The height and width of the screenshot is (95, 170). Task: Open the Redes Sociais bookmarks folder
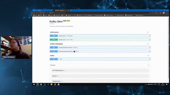click(x=57, y=15)
